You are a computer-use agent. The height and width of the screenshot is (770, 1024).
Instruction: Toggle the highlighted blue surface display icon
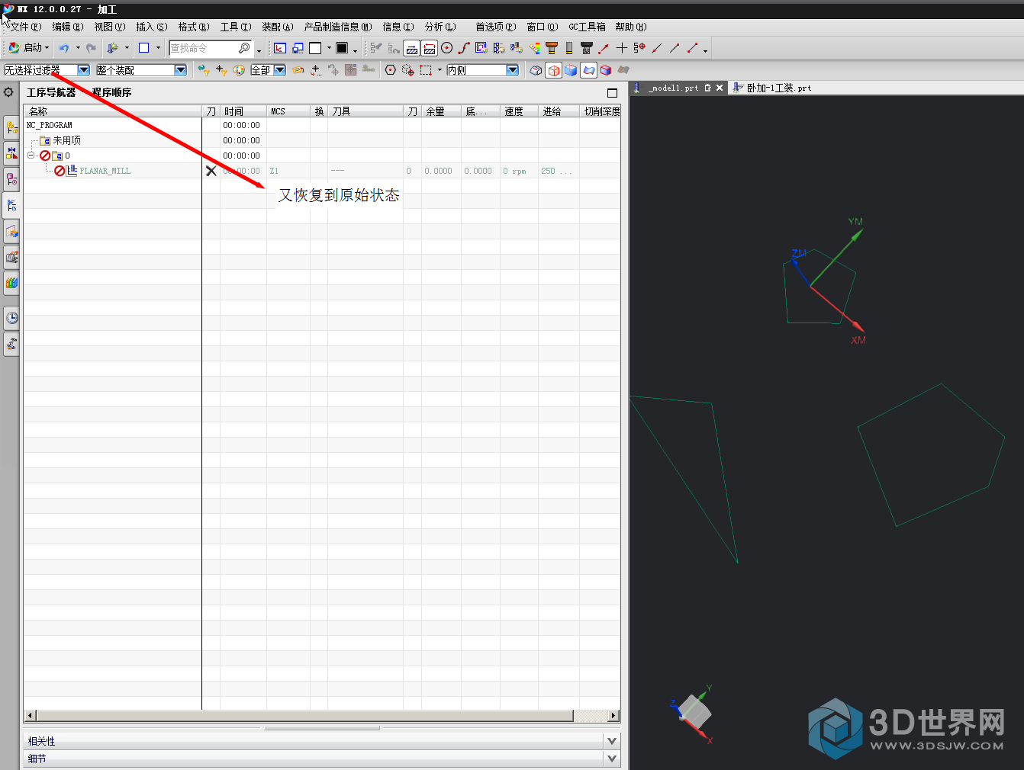click(588, 70)
